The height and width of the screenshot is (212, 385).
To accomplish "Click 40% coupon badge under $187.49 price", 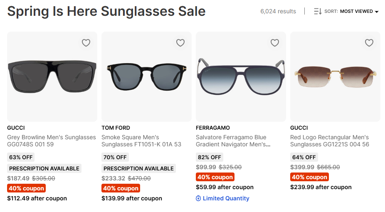I will [x=26, y=188].
